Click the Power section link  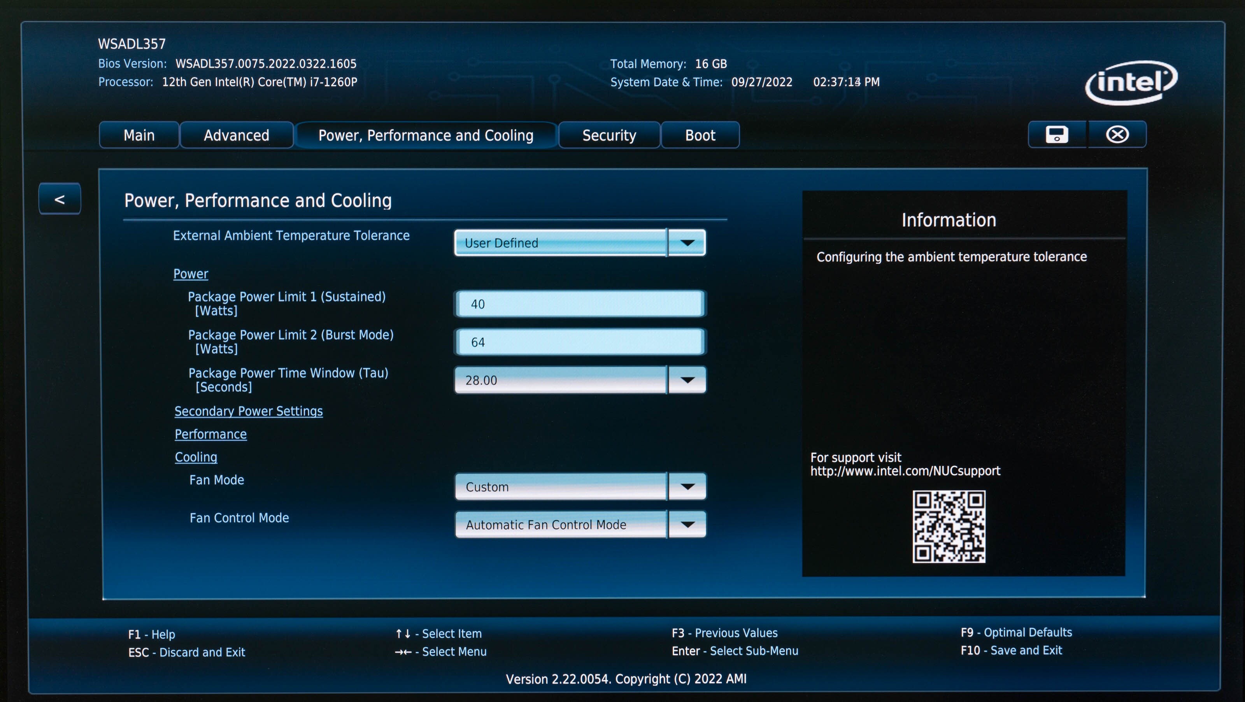point(190,274)
